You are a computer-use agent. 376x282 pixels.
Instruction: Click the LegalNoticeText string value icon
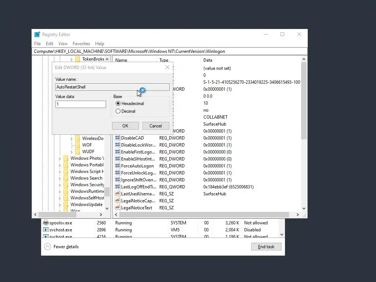(x=117, y=207)
